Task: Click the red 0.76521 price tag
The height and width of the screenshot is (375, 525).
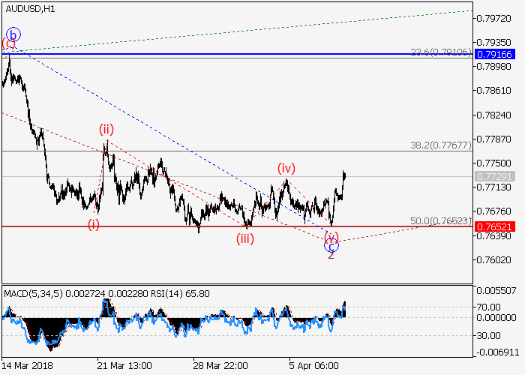Action: (x=493, y=226)
